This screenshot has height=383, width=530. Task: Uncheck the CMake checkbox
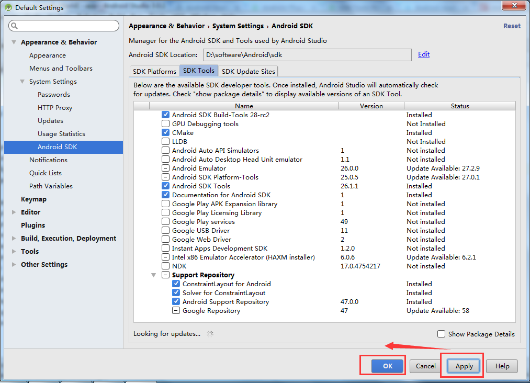pos(166,132)
